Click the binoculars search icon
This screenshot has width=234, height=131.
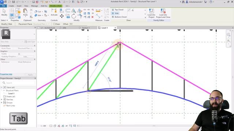coord(183,2)
